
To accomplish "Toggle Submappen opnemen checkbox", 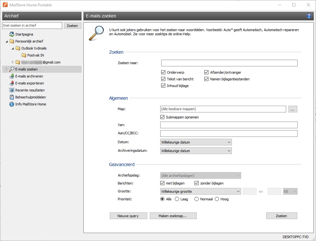I will (162, 117).
